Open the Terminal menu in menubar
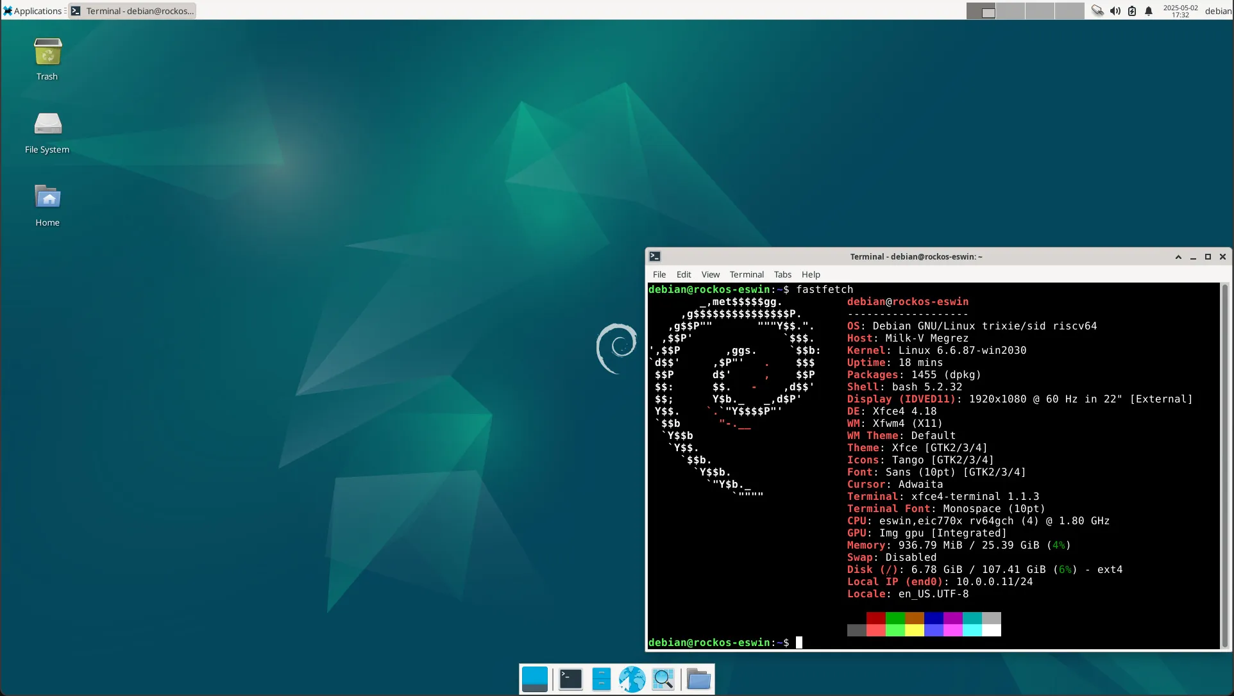Screen dimensions: 1234x696 click(x=746, y=274)
